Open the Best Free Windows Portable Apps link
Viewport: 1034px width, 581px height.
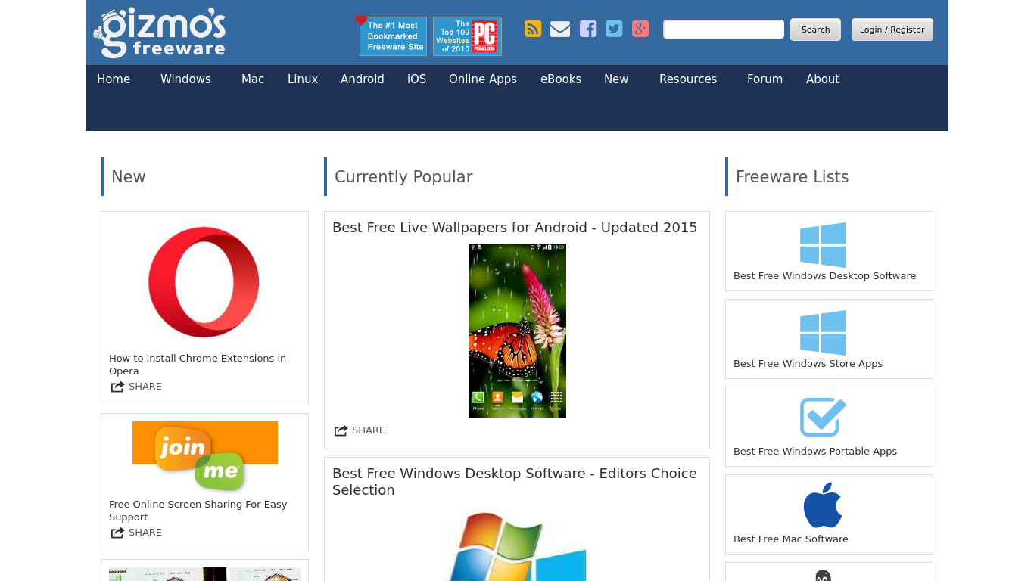coord(815,452)
